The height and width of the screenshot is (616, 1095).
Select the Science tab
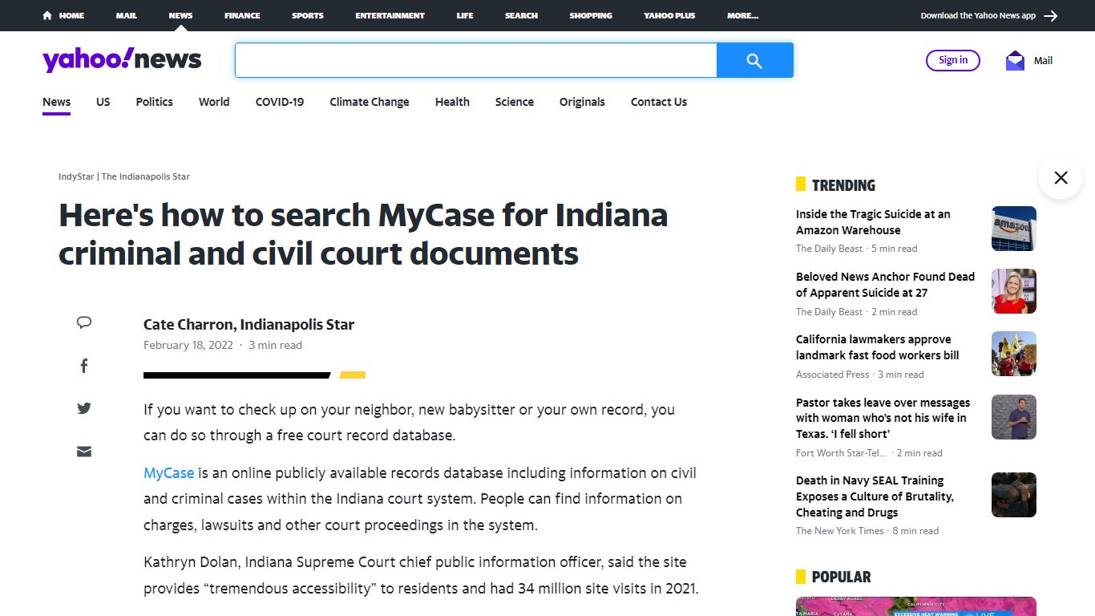coord(515,102)
